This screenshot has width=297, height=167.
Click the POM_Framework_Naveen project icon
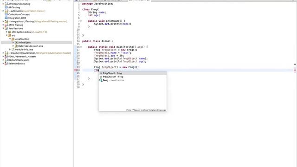[6, 57]
